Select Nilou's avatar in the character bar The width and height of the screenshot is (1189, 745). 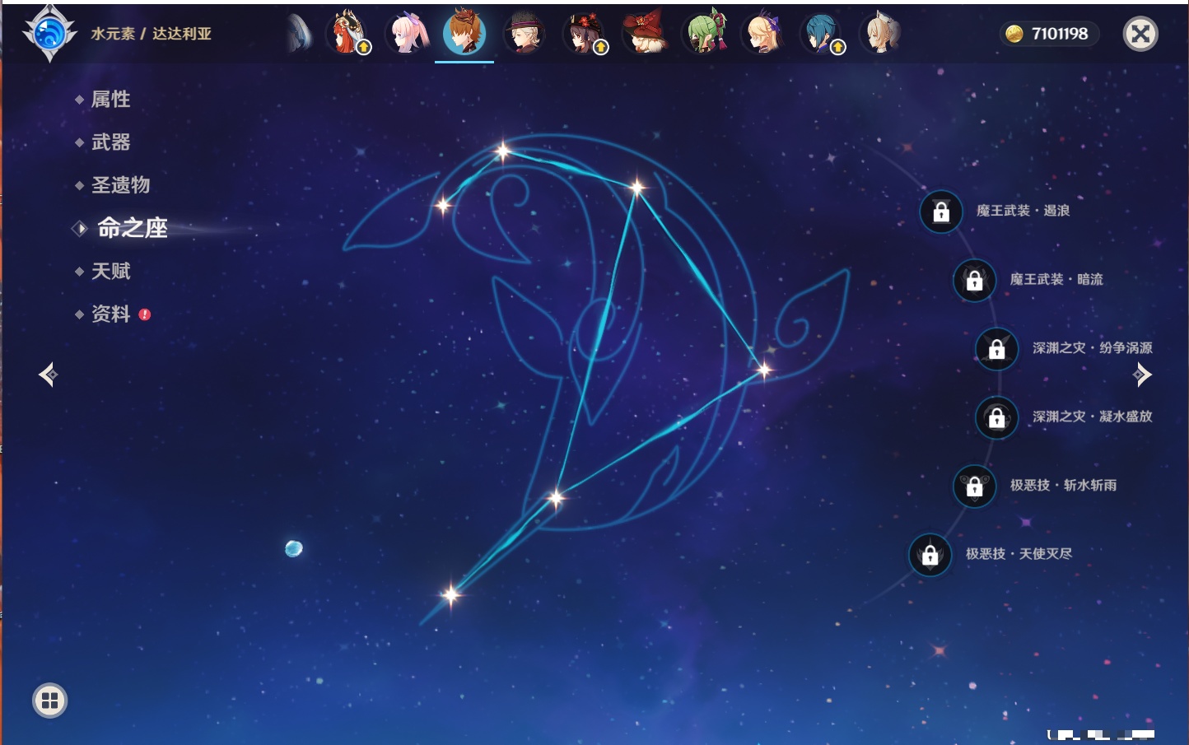click(347, 34)
